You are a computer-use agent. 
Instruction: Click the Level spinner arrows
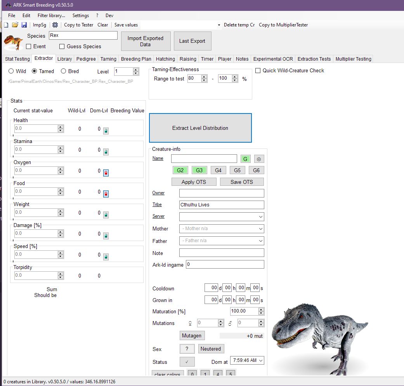click(136, 72)
